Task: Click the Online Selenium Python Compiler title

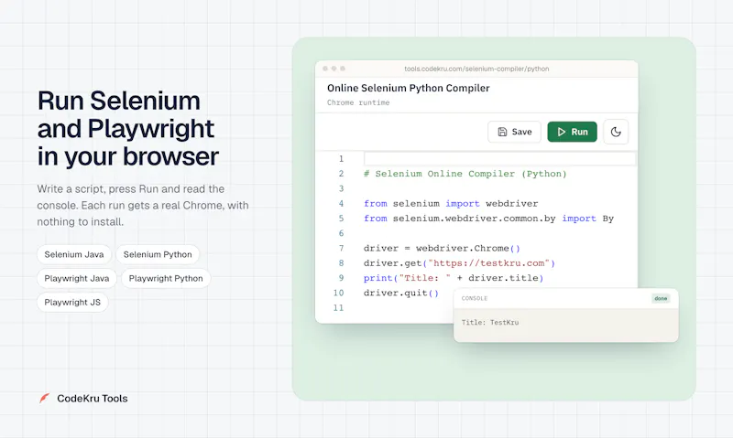Action: tap(408, 88)
